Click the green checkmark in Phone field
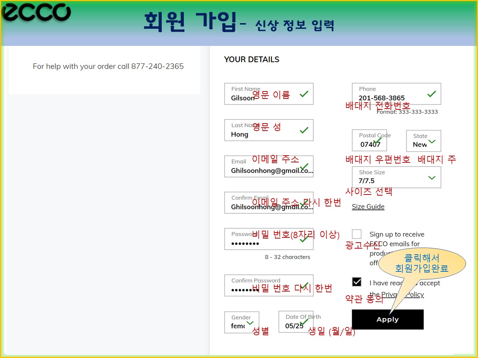This screenshot has height=358, width=478. [x=432, y=94]
